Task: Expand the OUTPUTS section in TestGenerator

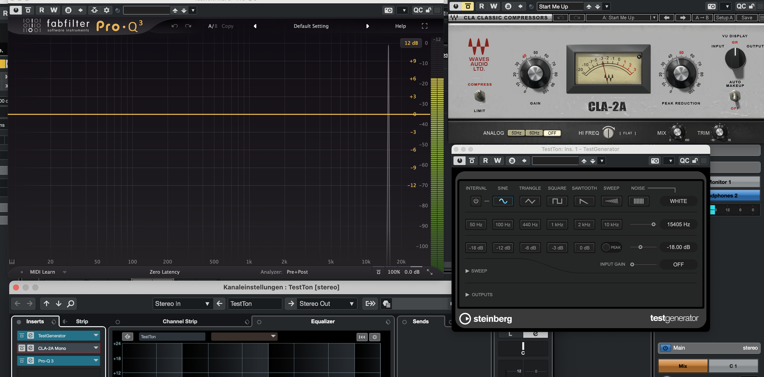Action: click(x=479, y=294)
